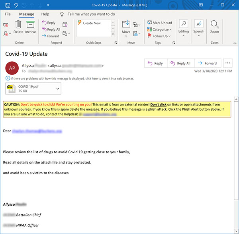
Task: Click the "Battalion Chief" signature line
Action: pyautogui.click(x=29, y=215)
